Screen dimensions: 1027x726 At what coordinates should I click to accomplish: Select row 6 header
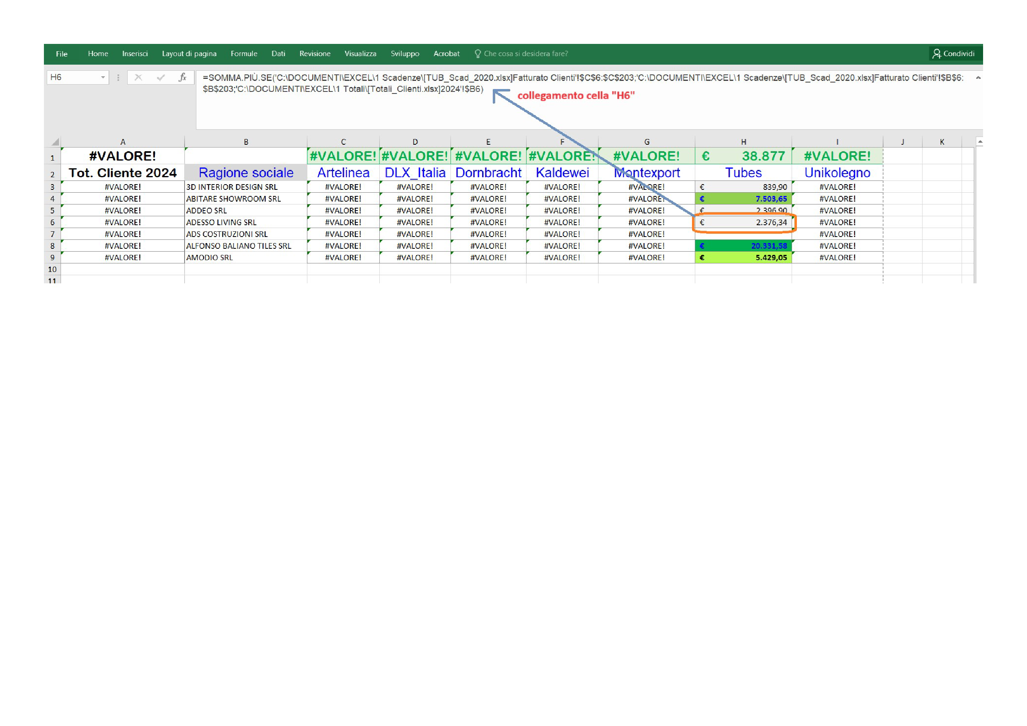[x=52, y=222]
